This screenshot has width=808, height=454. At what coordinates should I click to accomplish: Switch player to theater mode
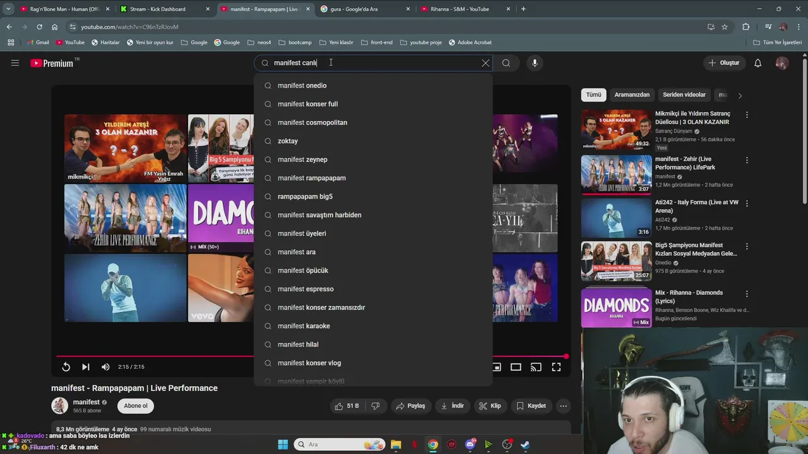516,367
